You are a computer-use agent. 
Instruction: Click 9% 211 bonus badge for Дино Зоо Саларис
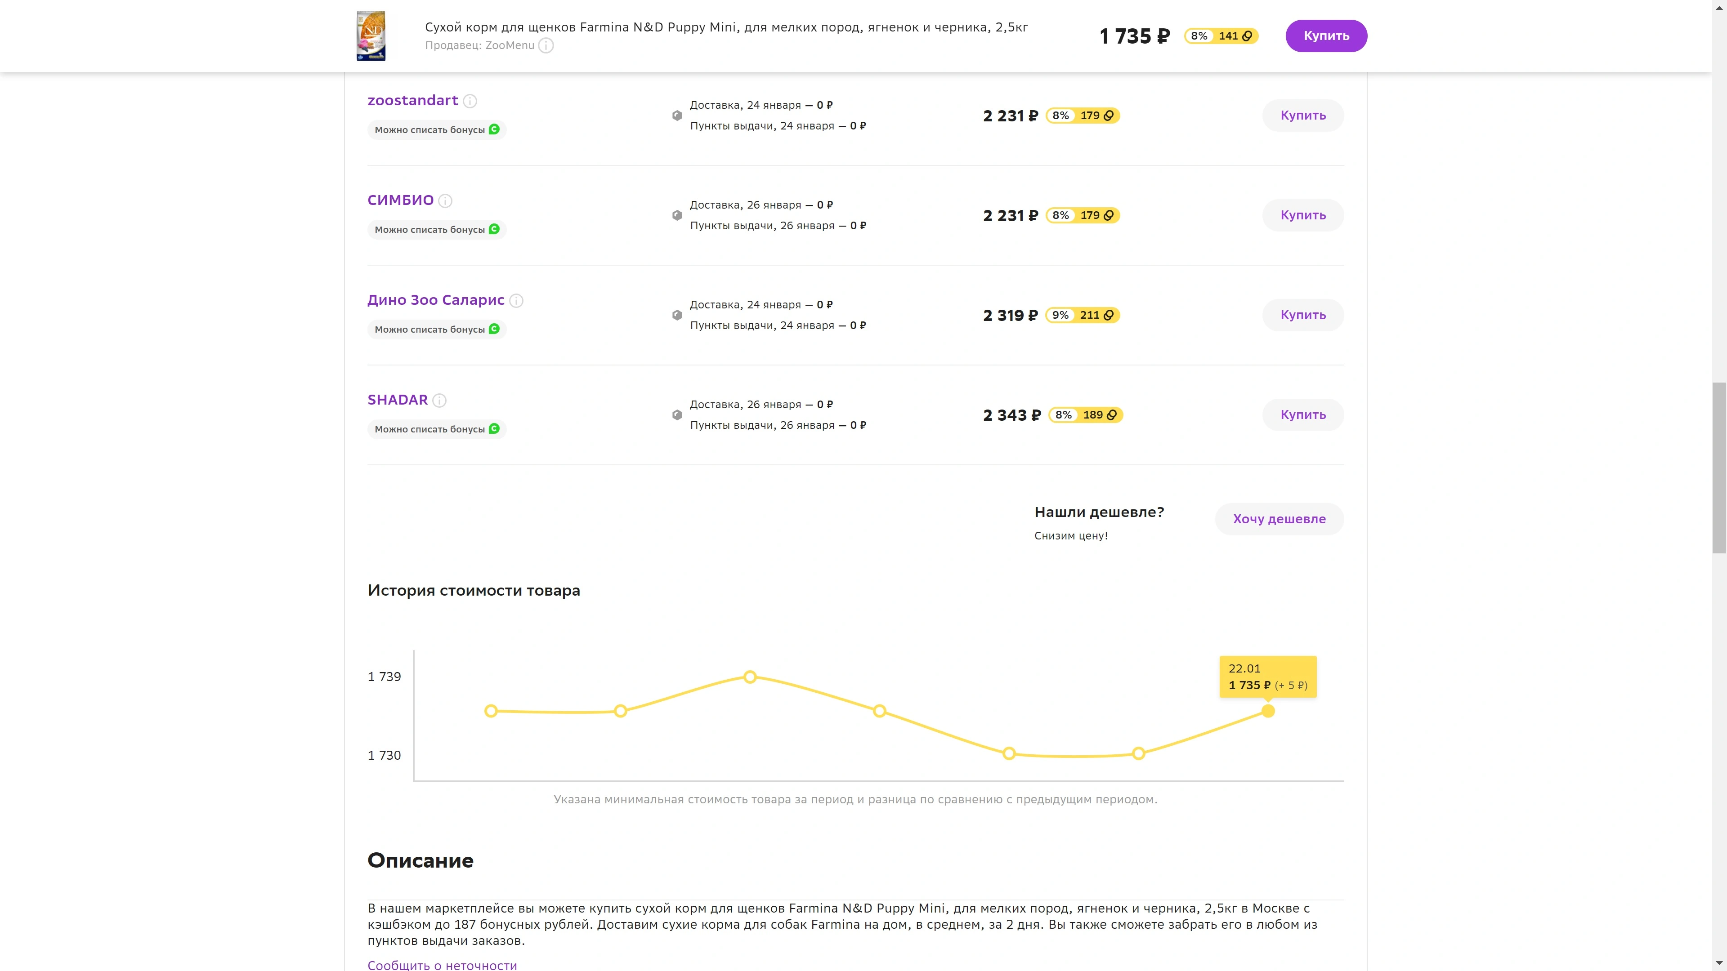(1083, 315)
